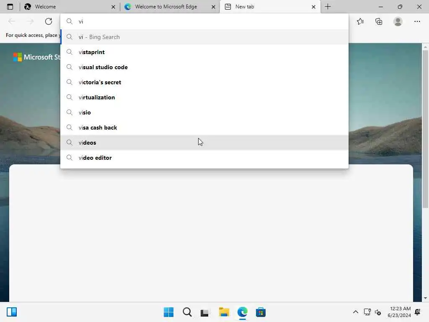The width and height of the screenshot is (429, 322).
Task: Close the Welcome to Microsoft Edge tab
Action: click(x=213, y=7)
